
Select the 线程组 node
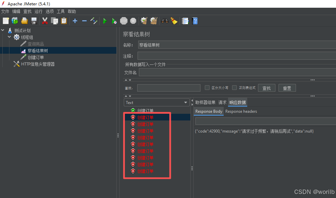click(x=27, y=37)
